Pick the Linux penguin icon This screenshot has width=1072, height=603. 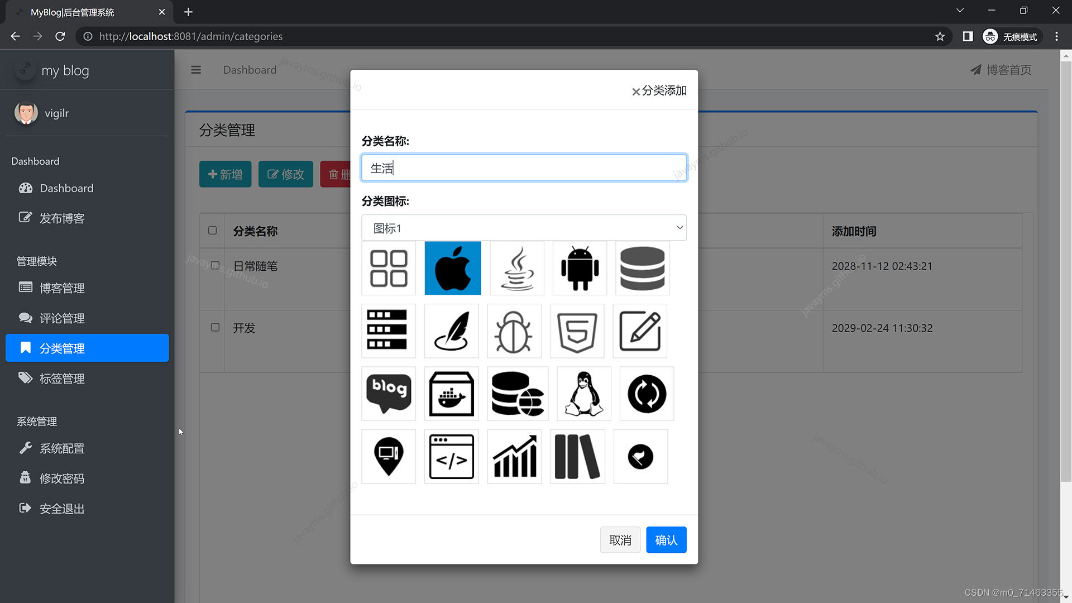[583, 394]
